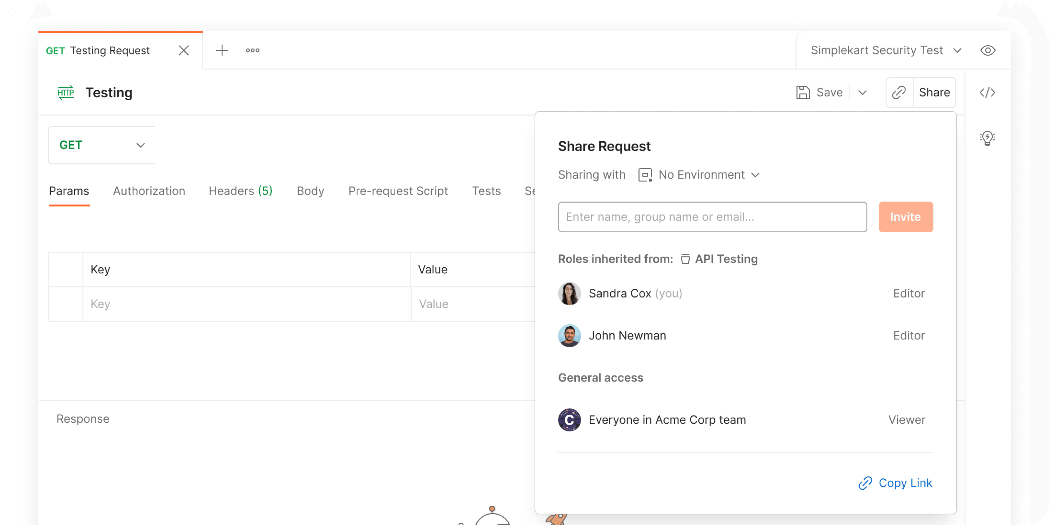Open the lightbulb info panel icon
This screenshot has height=525, width=1050.
point(987,138)
